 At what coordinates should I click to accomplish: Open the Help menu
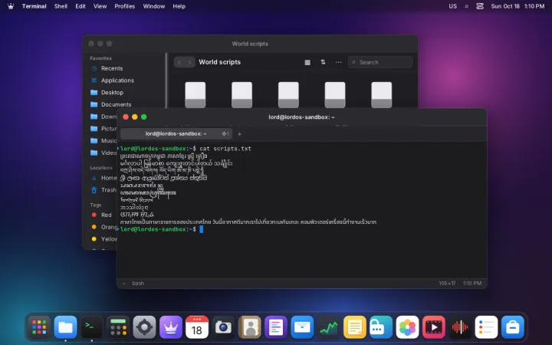[x=179, y=6]
